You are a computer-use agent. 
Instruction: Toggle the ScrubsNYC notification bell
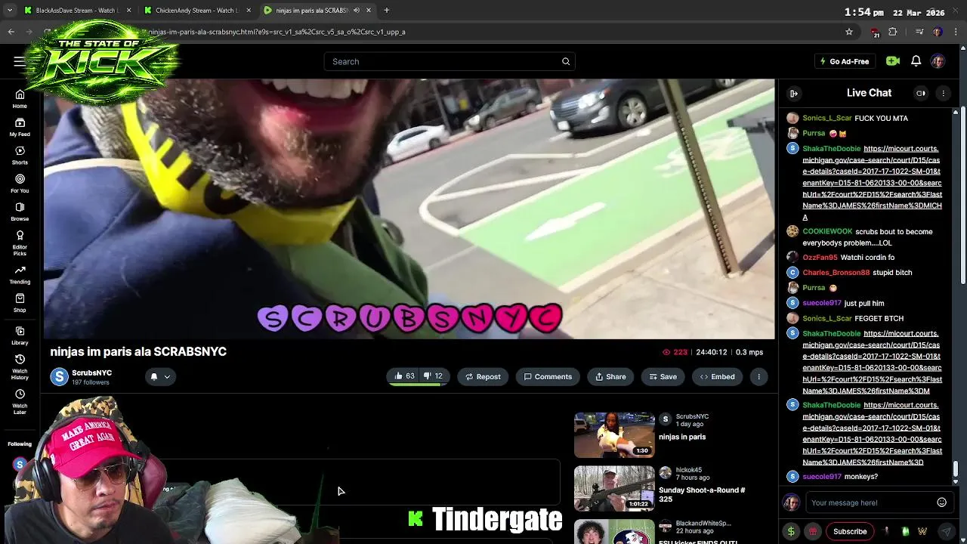[x=154, y=376]
